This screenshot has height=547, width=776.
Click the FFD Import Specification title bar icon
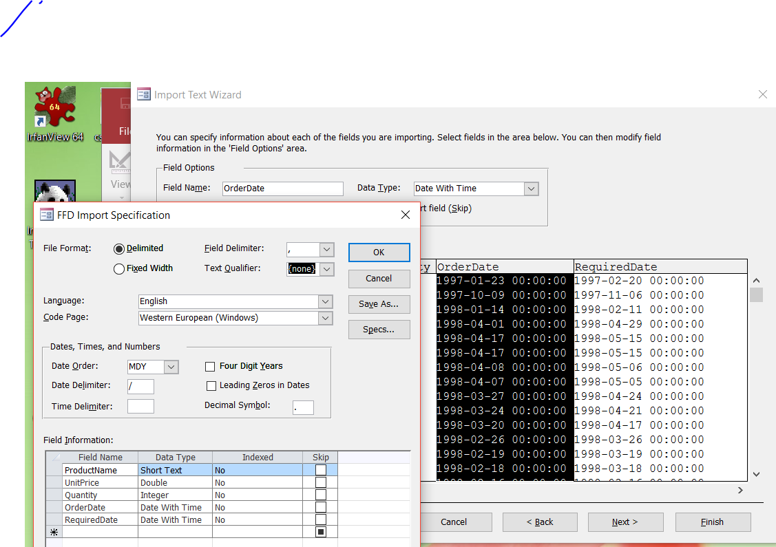pyautogui.click(x=45, y=215)
